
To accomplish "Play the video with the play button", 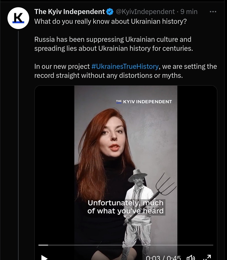I will click(x=44, y=257).
